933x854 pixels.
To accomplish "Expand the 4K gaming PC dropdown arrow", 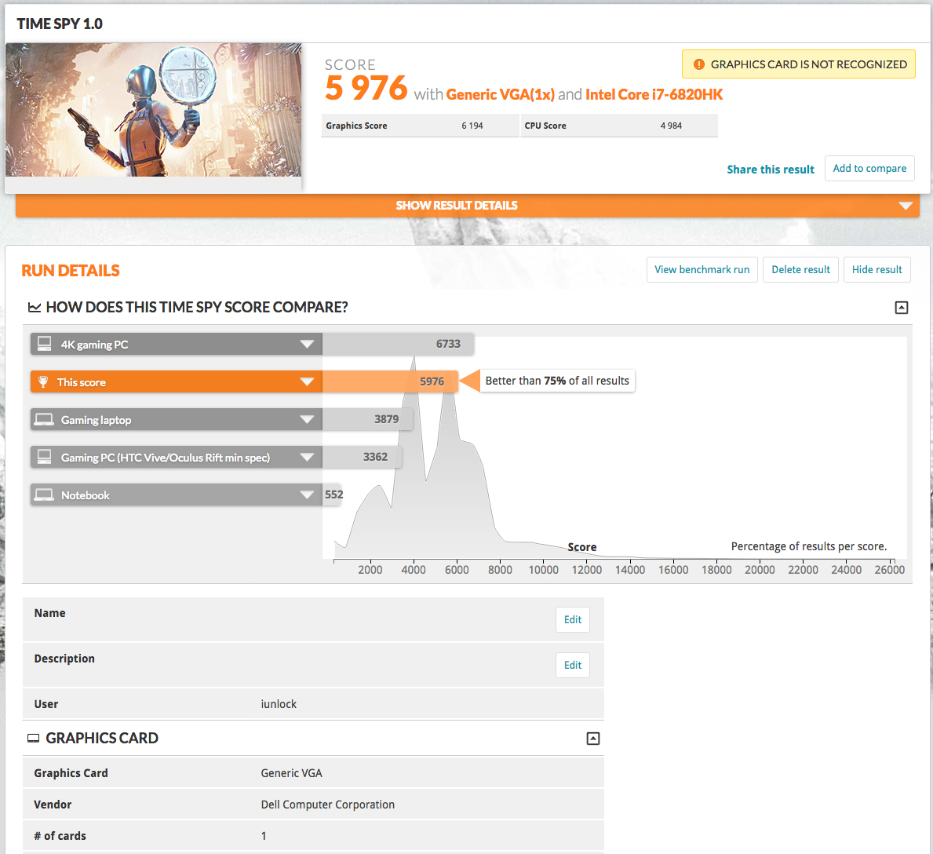I will [307, 344].
